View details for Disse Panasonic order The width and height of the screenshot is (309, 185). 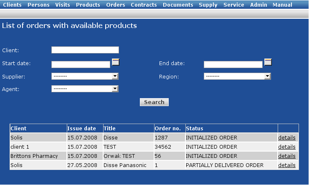coord(287,165)
